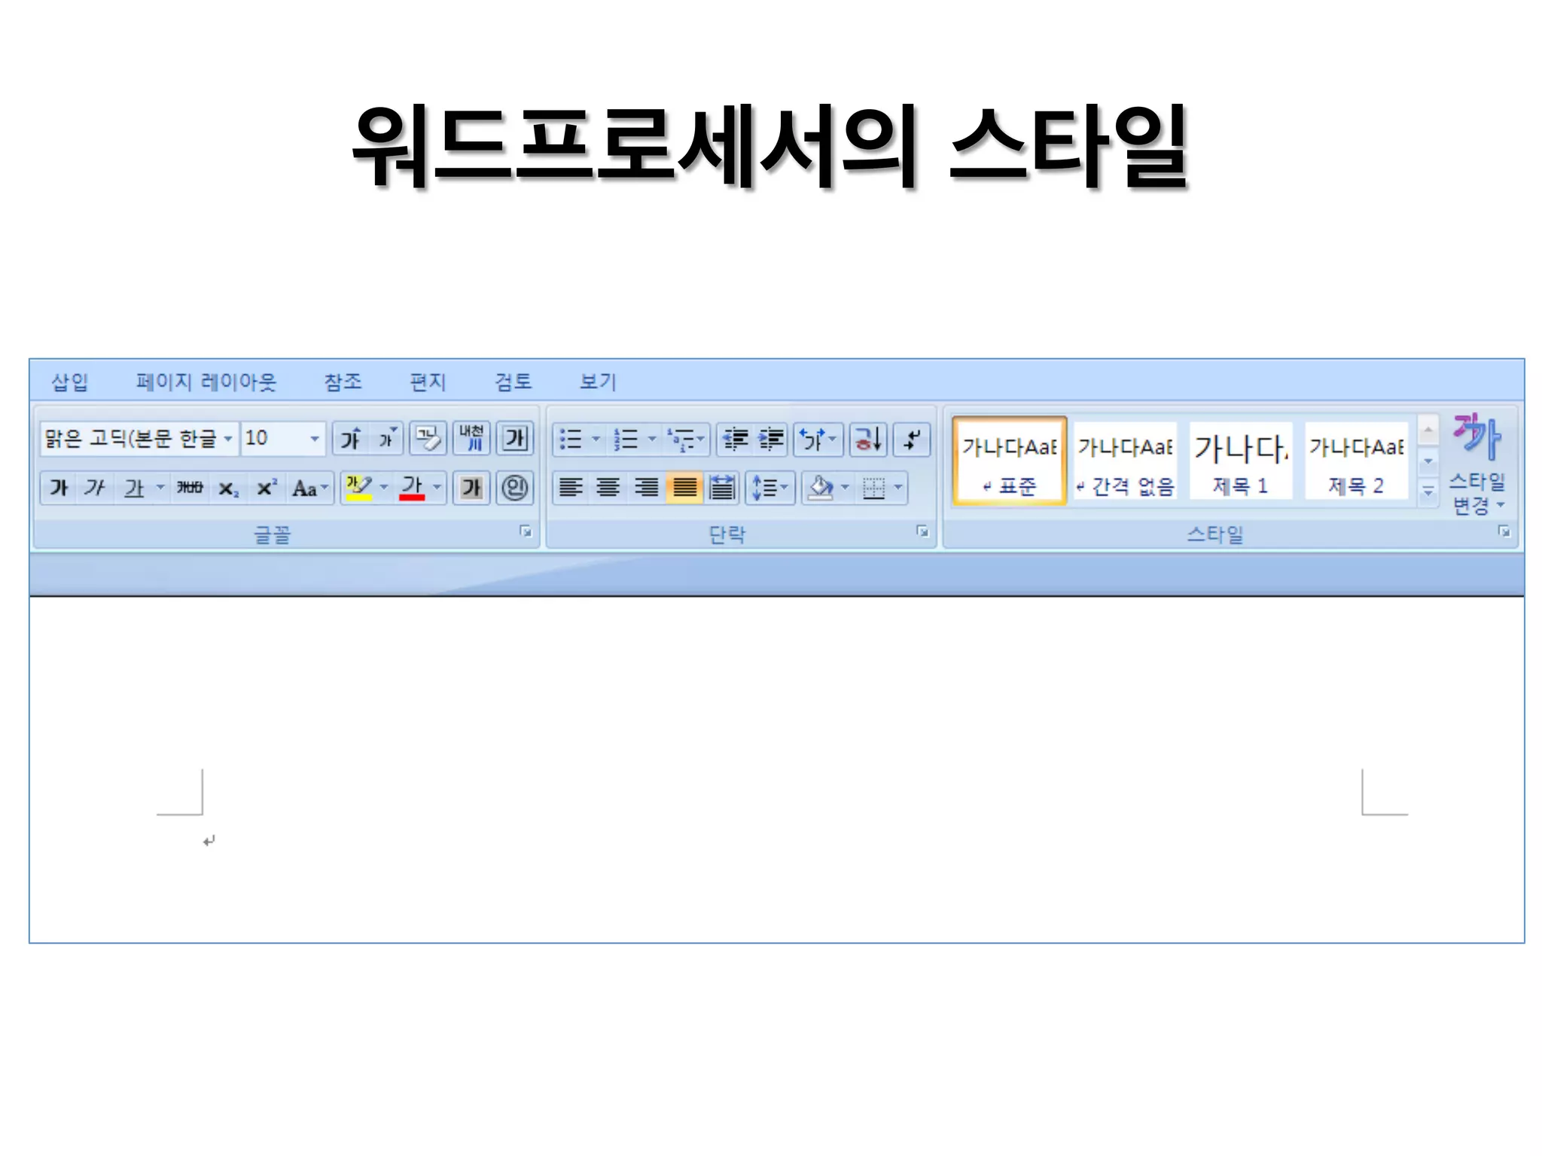Screen dimensions: 1542x1156
Task: Click the phonetic guide icon
Action: [x=471, y=439]
